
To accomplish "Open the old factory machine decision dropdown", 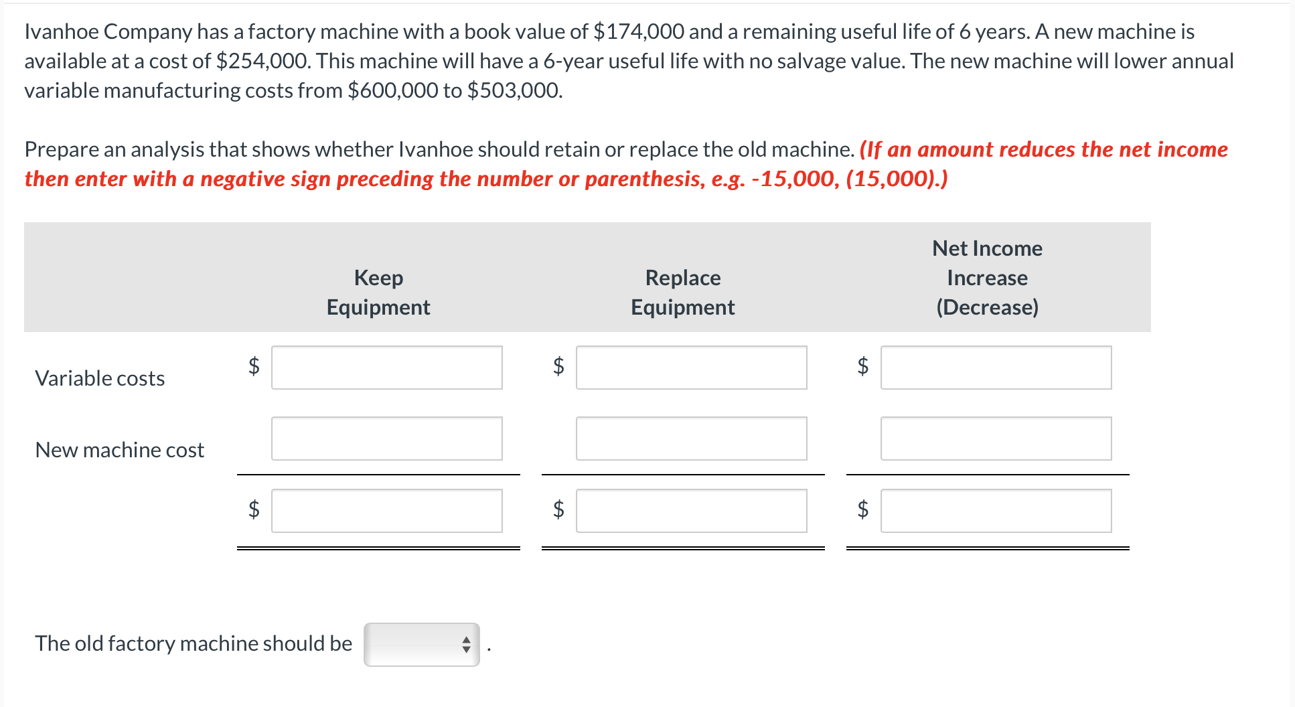I will pos(422,645).
